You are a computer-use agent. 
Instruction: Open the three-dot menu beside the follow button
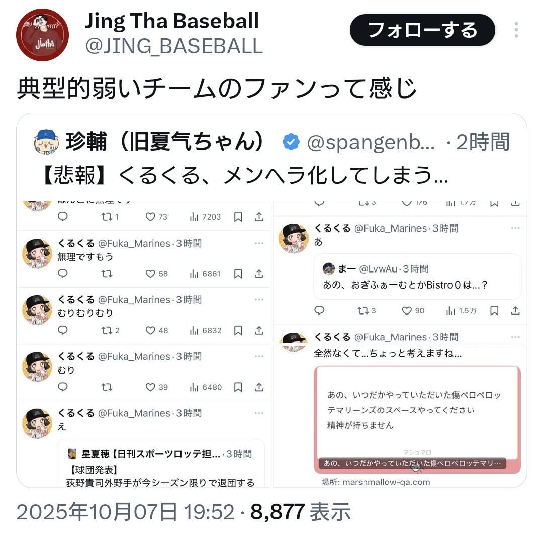[x=516, y=30]
